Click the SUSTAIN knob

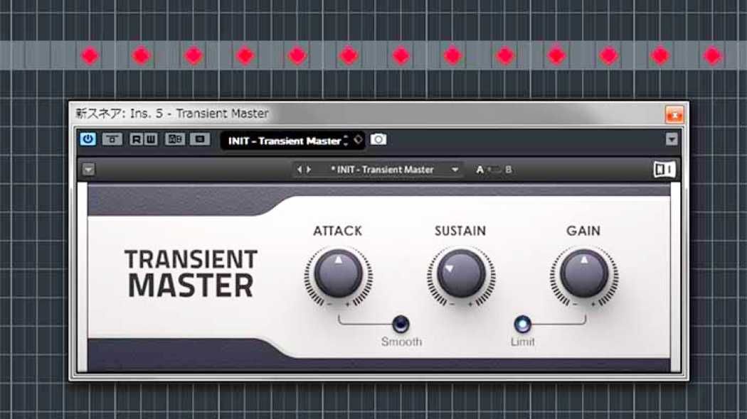coord(461,274)
